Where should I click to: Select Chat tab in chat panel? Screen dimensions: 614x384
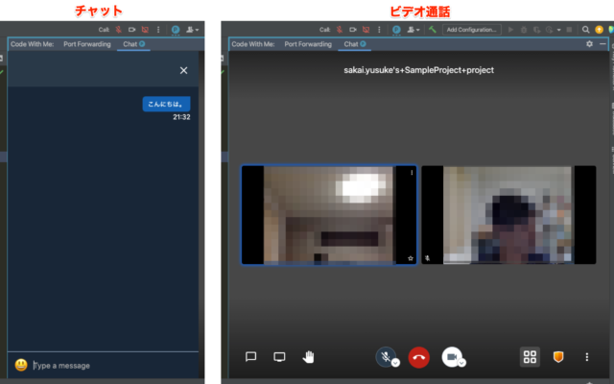[x=133, y=44]
